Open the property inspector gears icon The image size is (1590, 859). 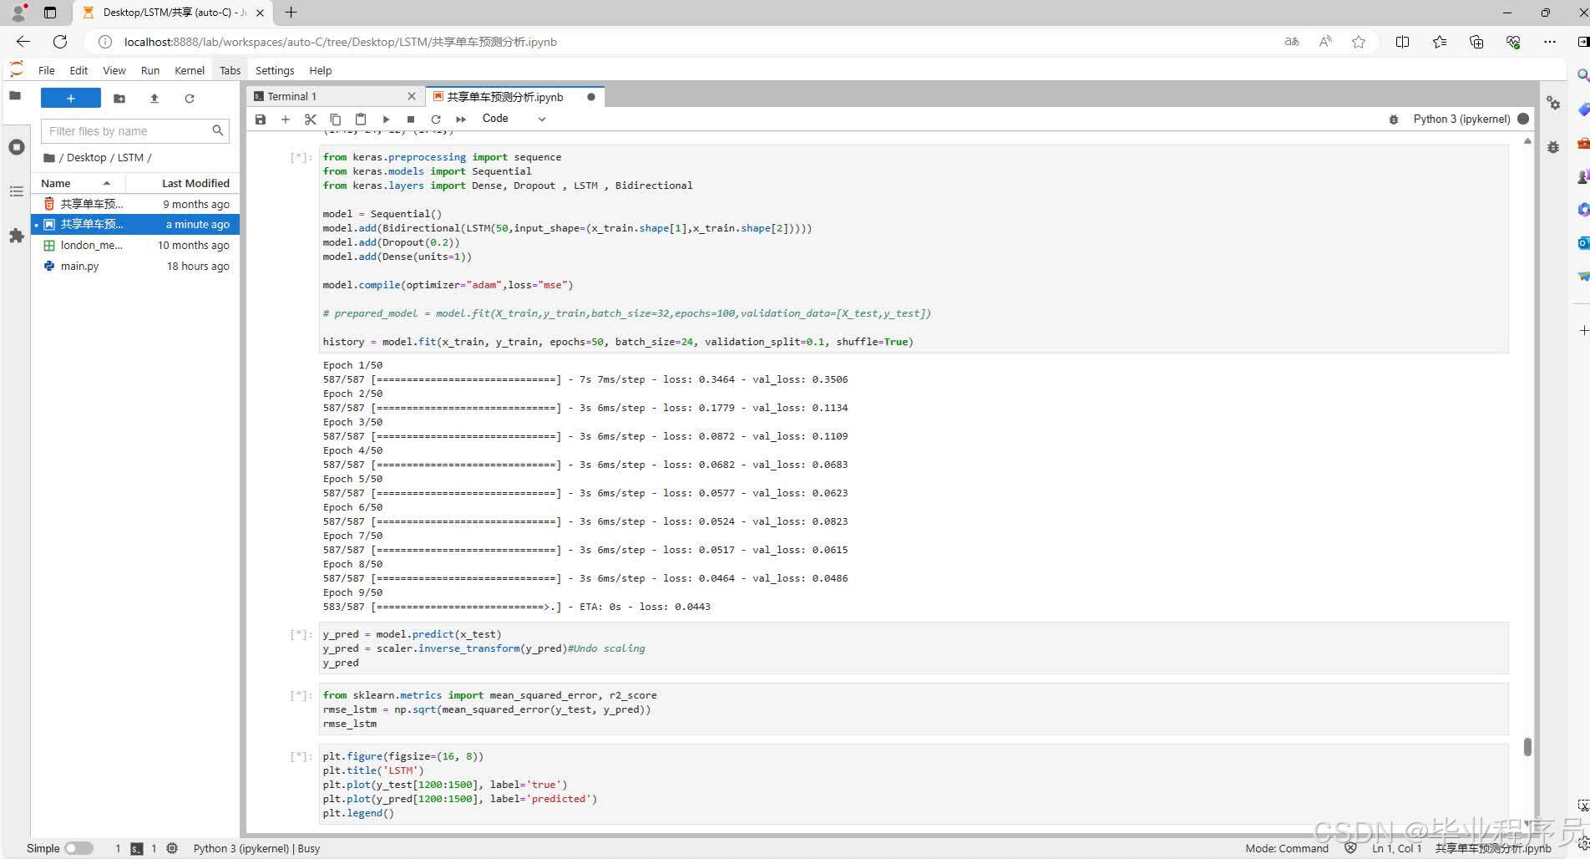pyautogui.click(x=1553, y=103)
